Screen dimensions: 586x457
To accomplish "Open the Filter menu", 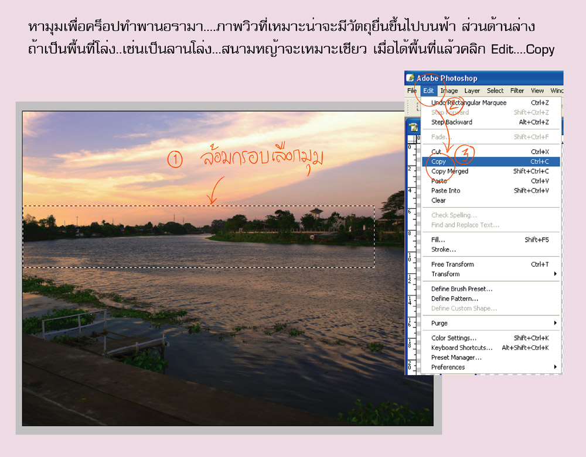I will pyautogui.click(x=517, y=91).
